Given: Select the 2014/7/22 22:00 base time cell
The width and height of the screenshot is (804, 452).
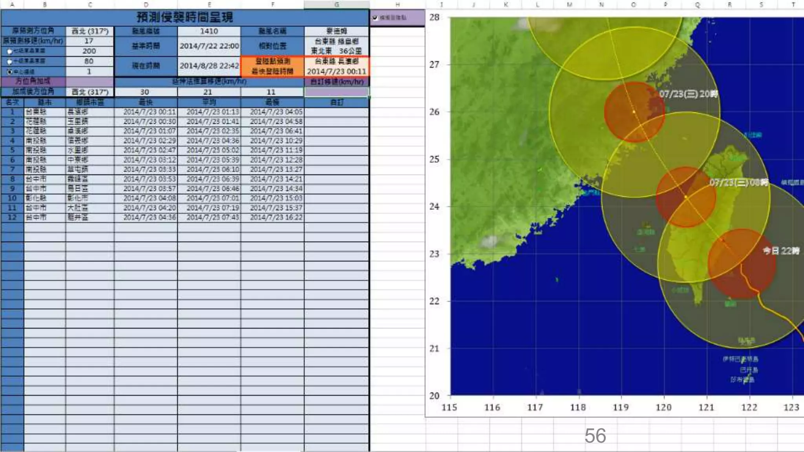Looking at the screenshot, I should coord(209,46).
